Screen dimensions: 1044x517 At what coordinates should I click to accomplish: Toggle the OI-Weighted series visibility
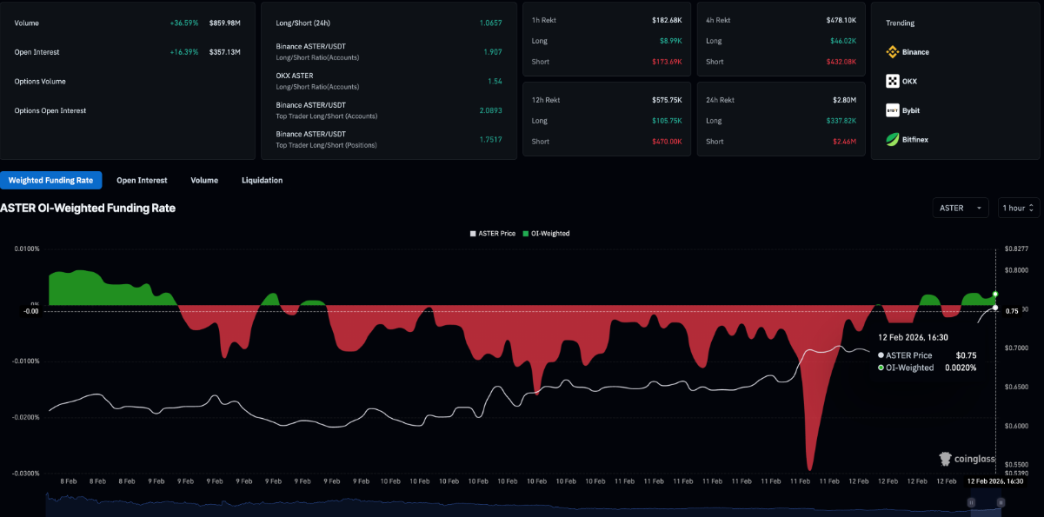click(546, 233)
